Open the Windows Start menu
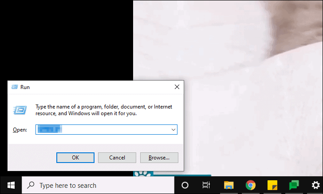This screenshot has height=194, width=323. (11, 185)
